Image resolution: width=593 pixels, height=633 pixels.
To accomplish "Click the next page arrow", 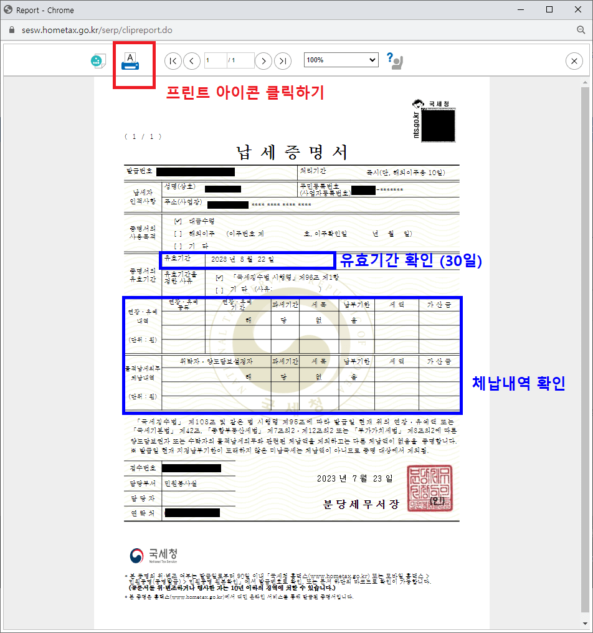I will click(x=263, y=60).
